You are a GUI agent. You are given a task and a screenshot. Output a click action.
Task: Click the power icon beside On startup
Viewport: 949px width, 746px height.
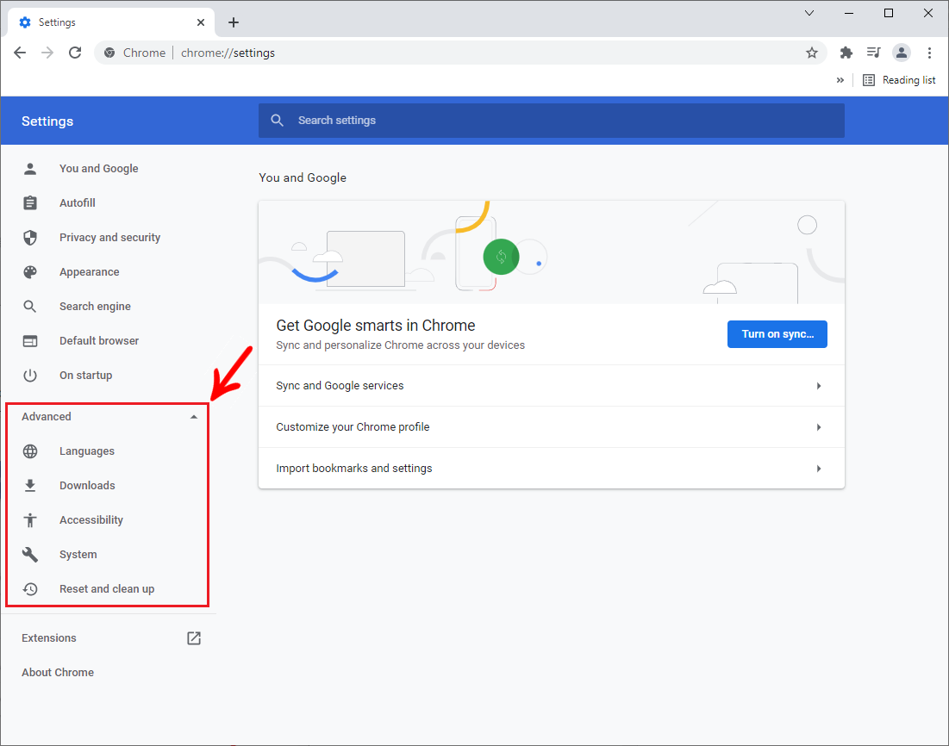pyautogui.click(x=30, y=375)
